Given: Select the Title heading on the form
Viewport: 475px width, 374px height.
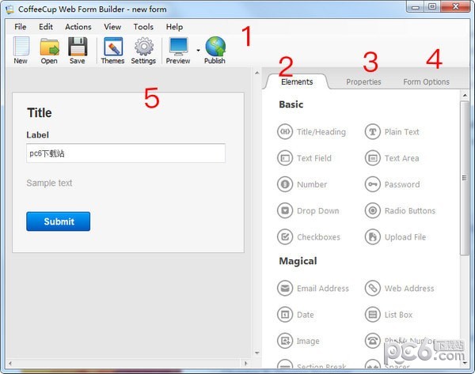Looking at the screenshot, I should (40, 113).
